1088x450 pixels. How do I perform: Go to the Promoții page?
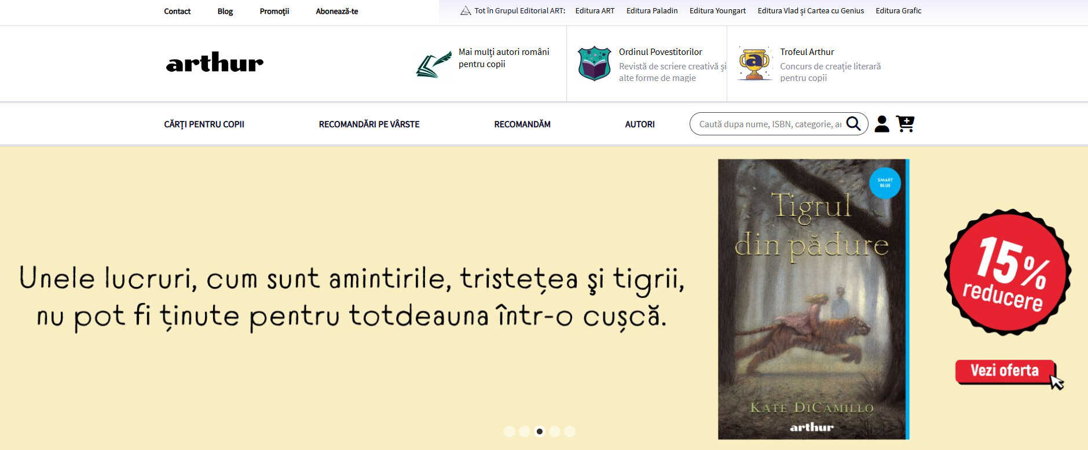click(274, 12)
